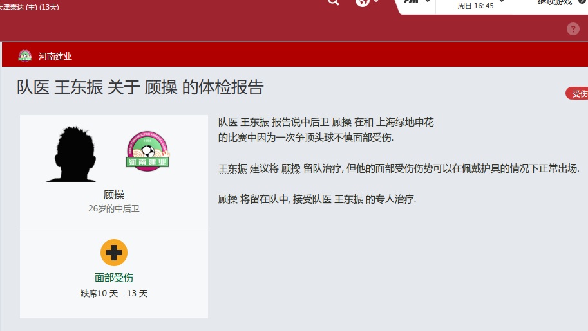The width and height of the screenshot is (588, 331).
Task: Click the 面部受伤 injury link
Action: coord(114,278)
